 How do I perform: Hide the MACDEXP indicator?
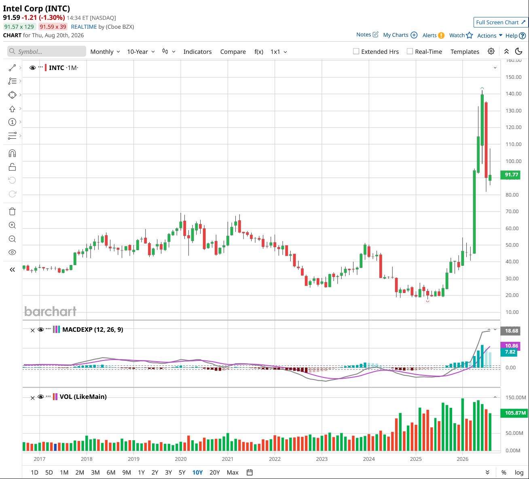(x=40, y=330)
